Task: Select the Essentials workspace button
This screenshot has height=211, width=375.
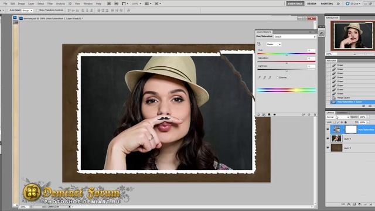Action: point(295,4)
